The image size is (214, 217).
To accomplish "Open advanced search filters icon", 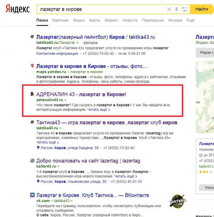I will click(x=185, y=9).
